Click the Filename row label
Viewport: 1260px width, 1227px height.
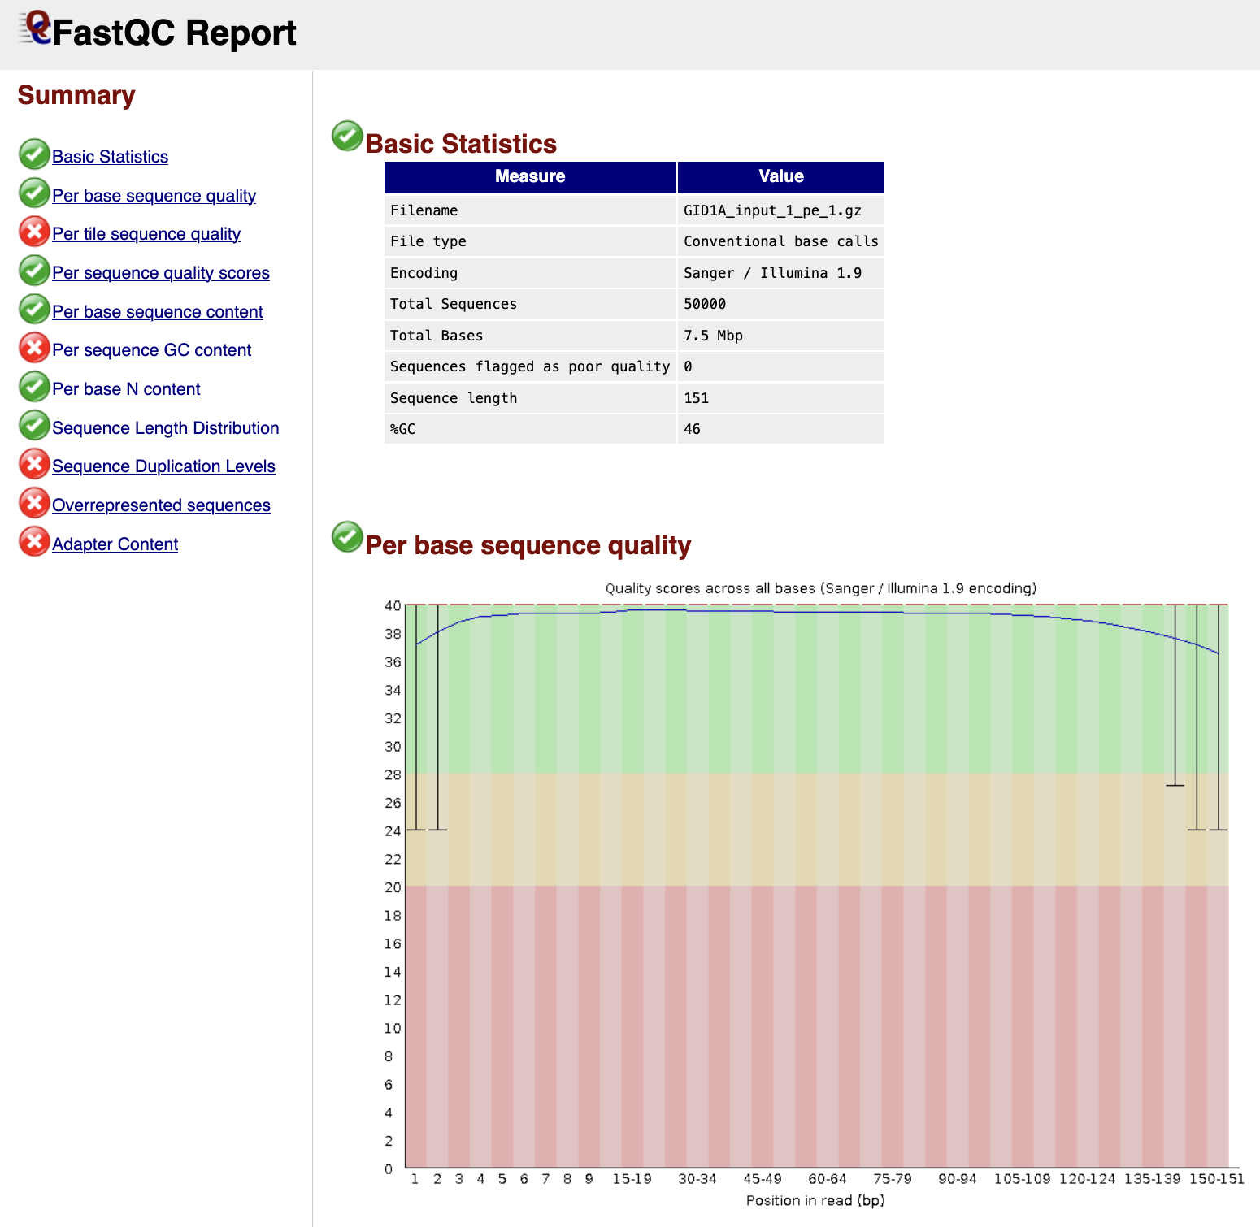point(424,210)
